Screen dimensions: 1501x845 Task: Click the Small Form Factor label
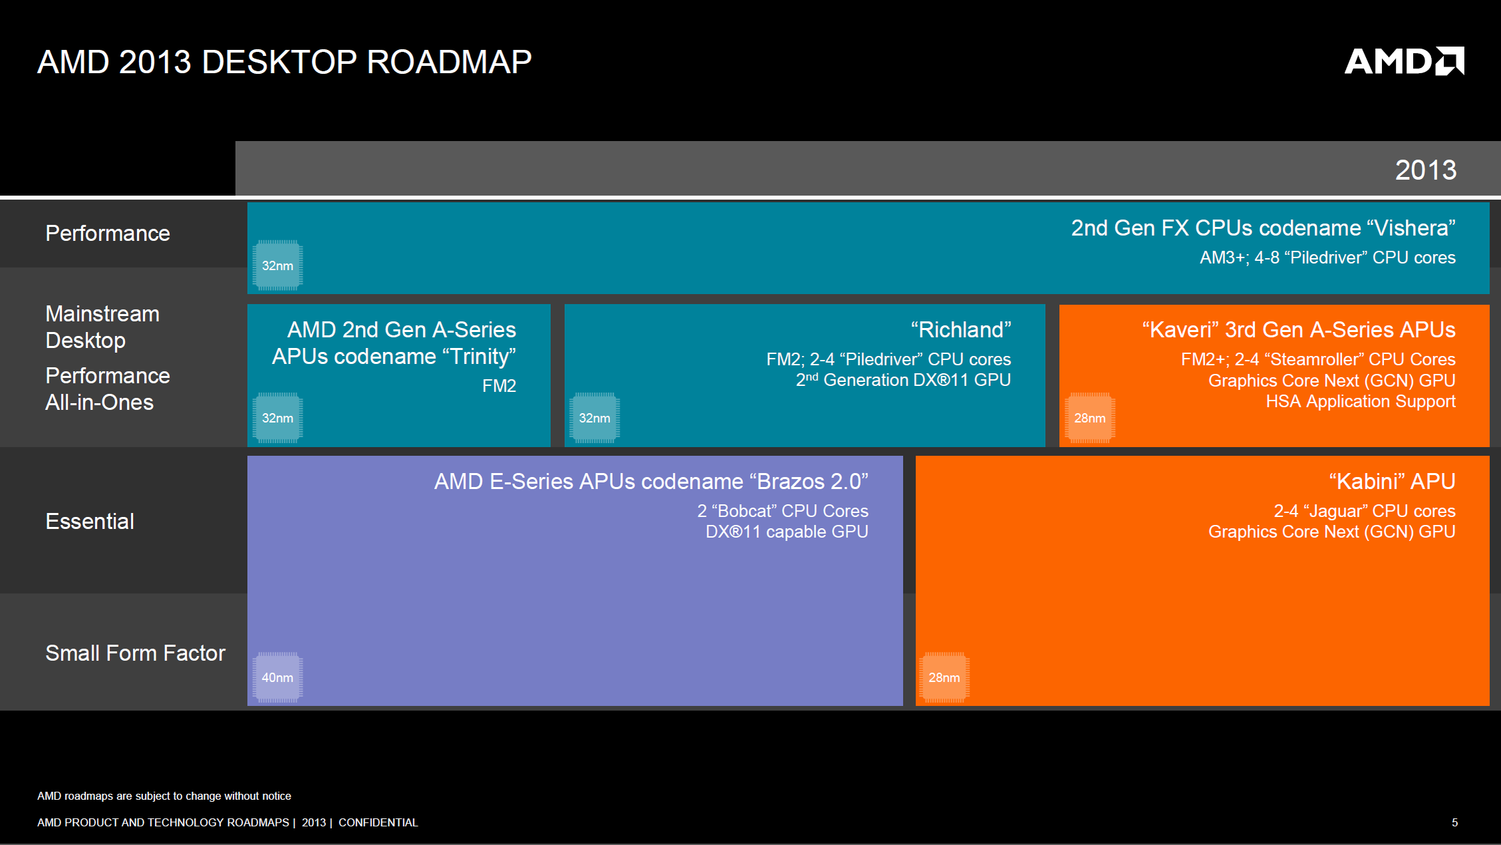[x=135, y=653]
